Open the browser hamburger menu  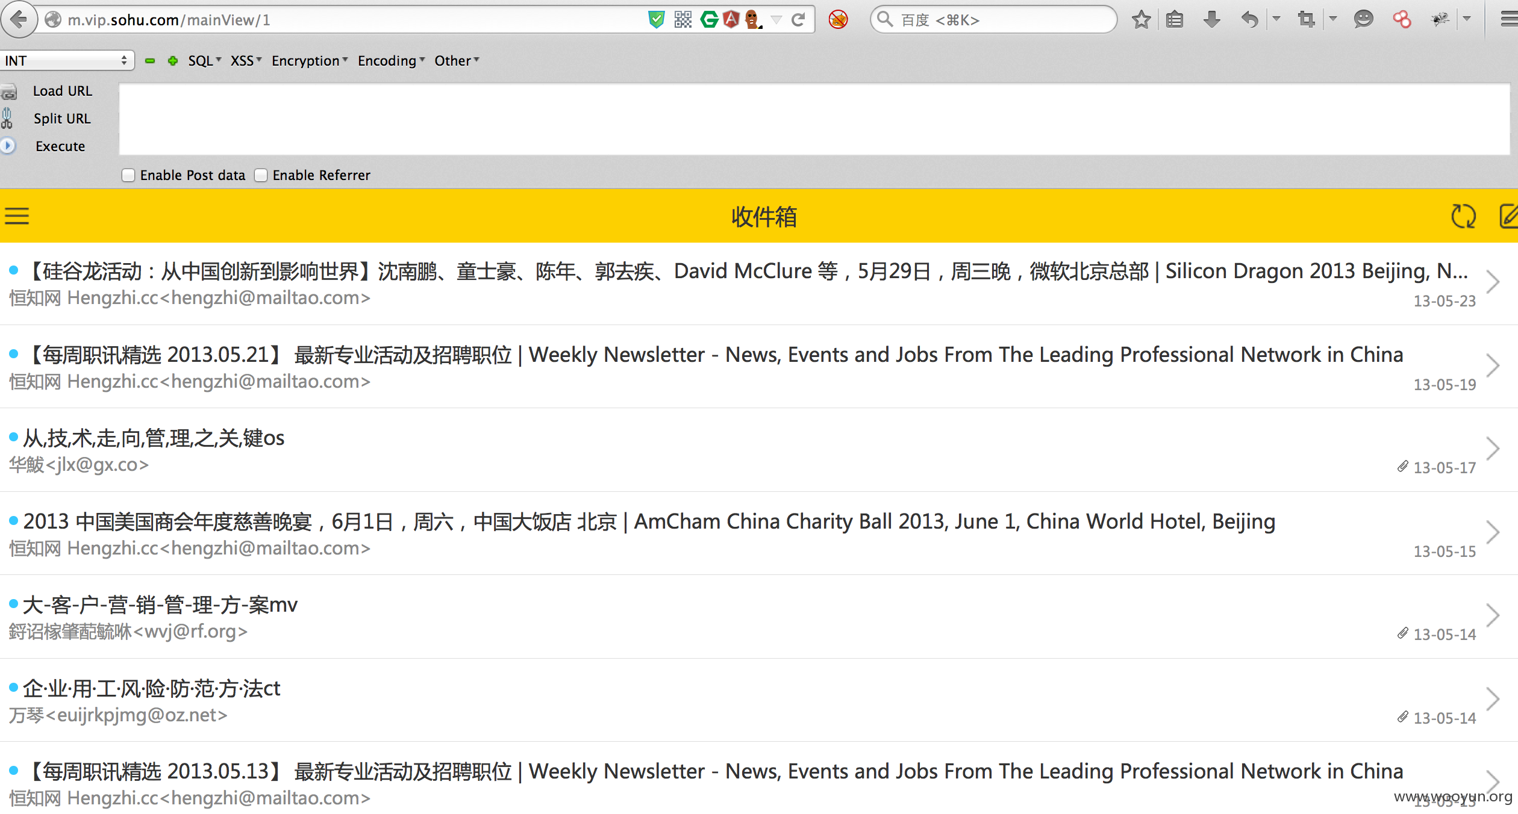(x=1509, y=20)
